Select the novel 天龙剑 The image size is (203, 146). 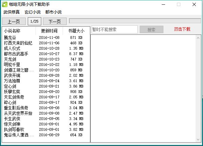pyautogui.click(x=10, y=59)
